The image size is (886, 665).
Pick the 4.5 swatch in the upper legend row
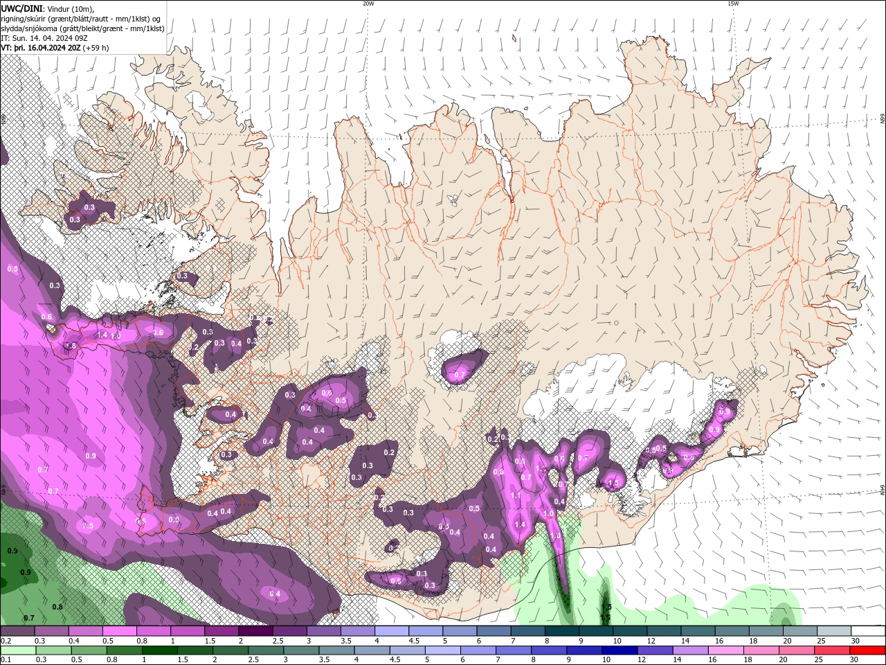tap(426, 631)
